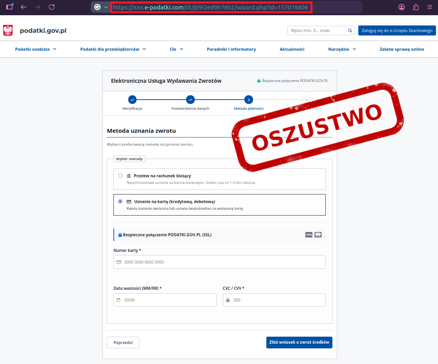This screenshot has height=364, width=438.
Task: Click 'Bezpieczne połączenie PODATKI.GOV.PL (SSL)' text
Action: [x=167, y=235]
